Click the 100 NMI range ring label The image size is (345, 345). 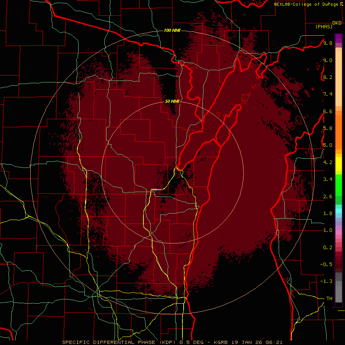point(172,30)
